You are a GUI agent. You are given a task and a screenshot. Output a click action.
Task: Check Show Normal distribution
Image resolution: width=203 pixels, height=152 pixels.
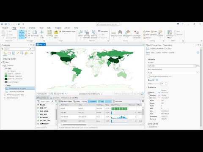[148, 77]
